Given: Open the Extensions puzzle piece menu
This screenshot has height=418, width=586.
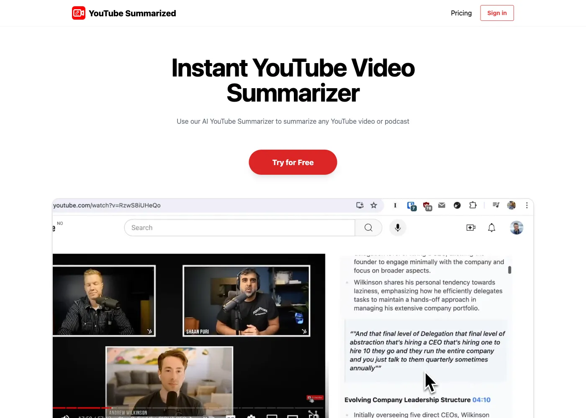Looking at the screenshot, I should pyautogui.click(x=473, y=205).
